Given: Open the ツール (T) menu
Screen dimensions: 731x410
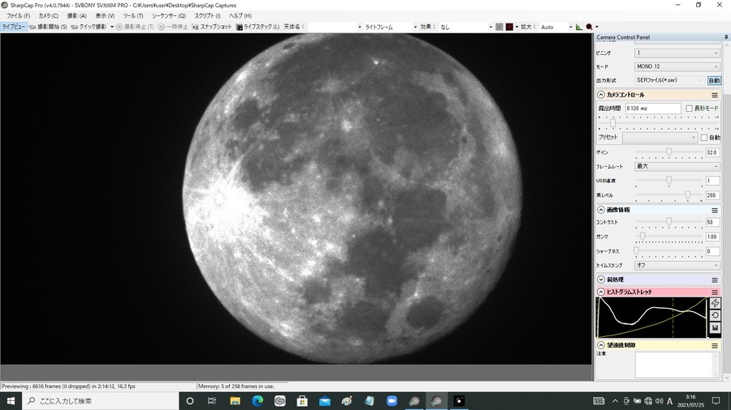Looking at the screenshot, I should (x=132, y=15).
